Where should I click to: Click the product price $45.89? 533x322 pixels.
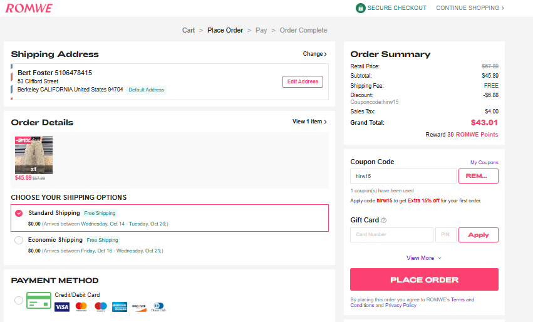point(23,178)
